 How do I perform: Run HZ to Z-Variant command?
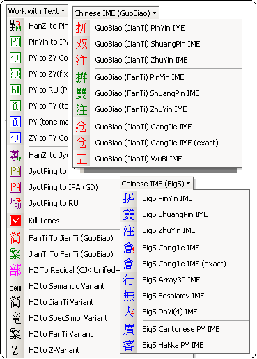pyautogui.click(x=54, y=350)
